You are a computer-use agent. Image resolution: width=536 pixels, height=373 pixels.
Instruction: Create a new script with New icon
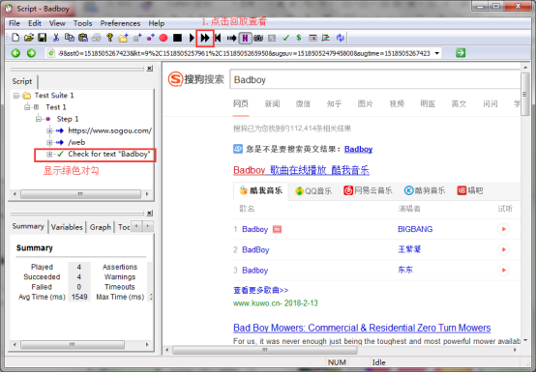(15, 38)
